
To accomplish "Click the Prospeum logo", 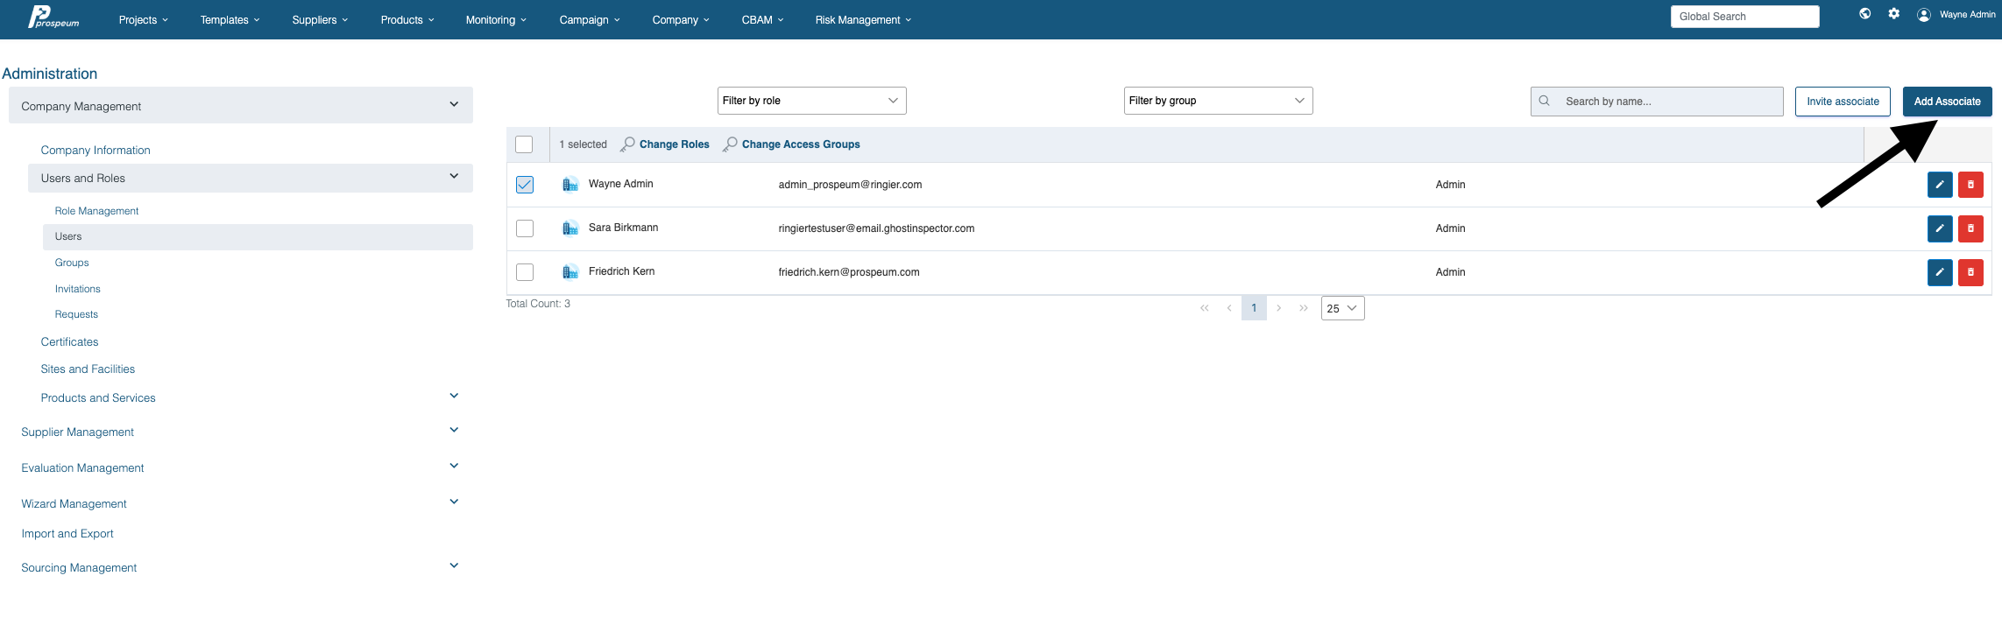I will 53,18.
